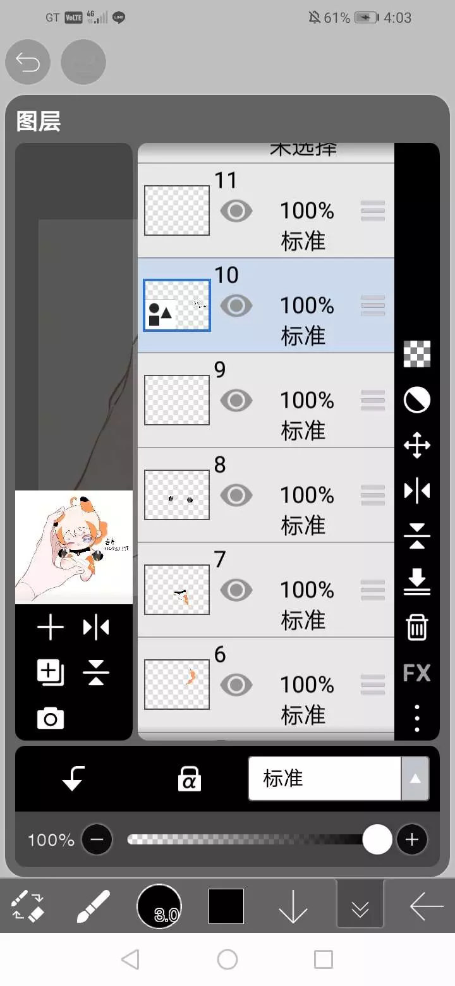Image resolution: width=455 pixels, height=986 pixels.
Task: Toggle visibility of layer 8
Action: 236,495
